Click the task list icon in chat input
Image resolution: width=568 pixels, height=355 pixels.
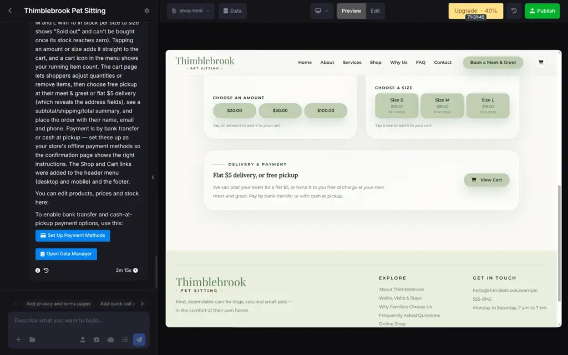tap(125, 339)
